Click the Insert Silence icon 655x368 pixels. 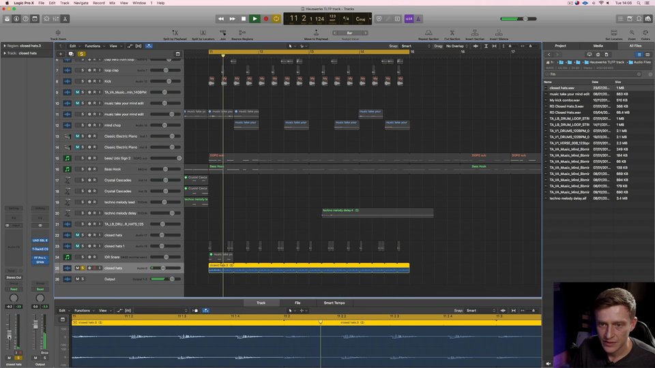pos(498,33)
